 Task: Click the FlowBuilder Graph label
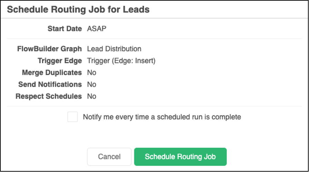(x=49, y=49)
